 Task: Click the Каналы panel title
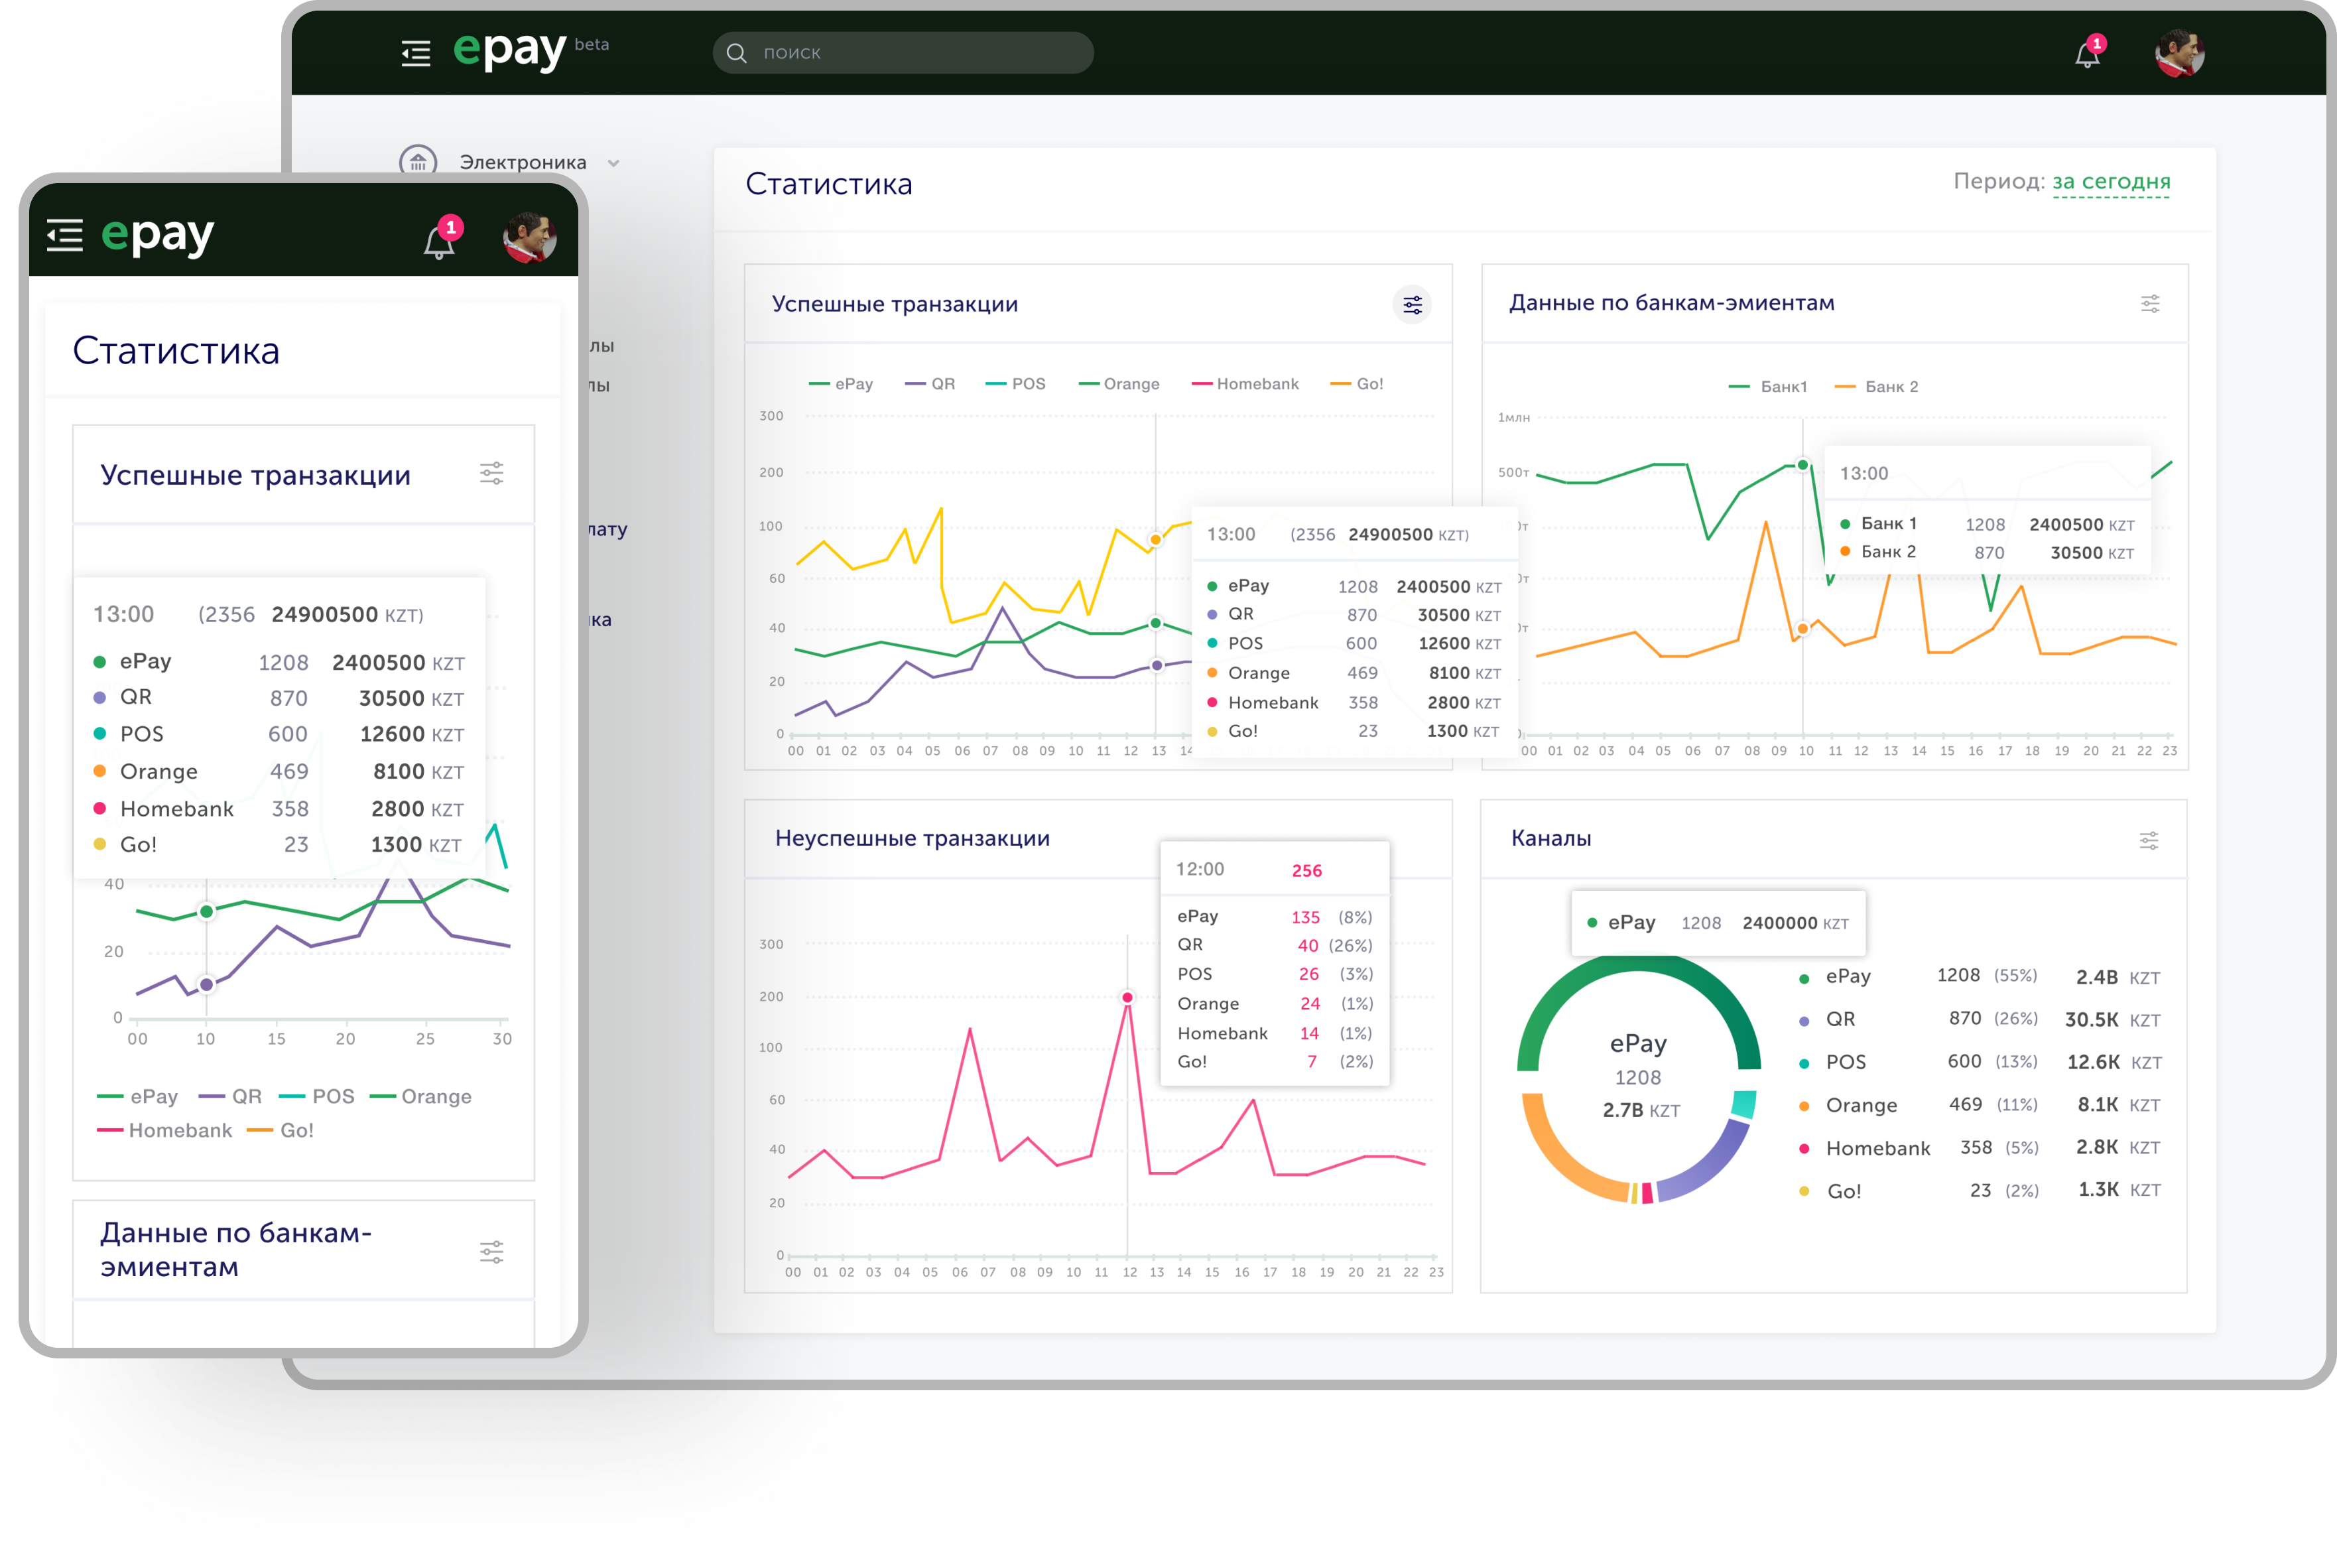(x=1551, y=839)
